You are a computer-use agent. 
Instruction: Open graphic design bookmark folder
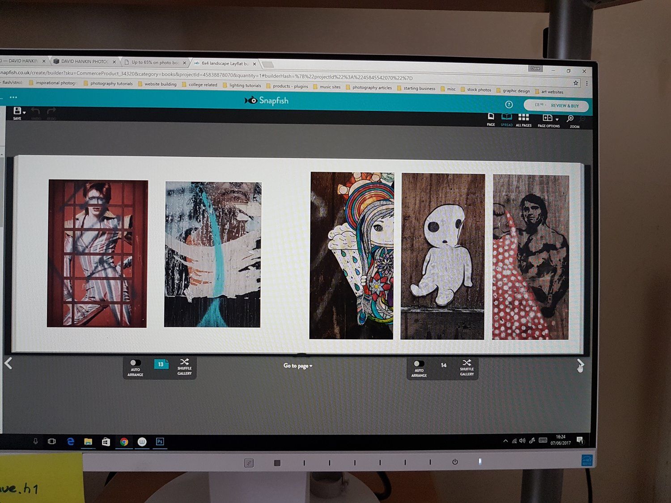tap(513, 91)
